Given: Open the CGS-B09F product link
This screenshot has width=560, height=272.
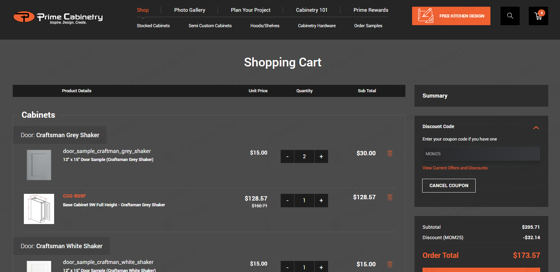Looking at the screenshot, I should coord(74,196).
